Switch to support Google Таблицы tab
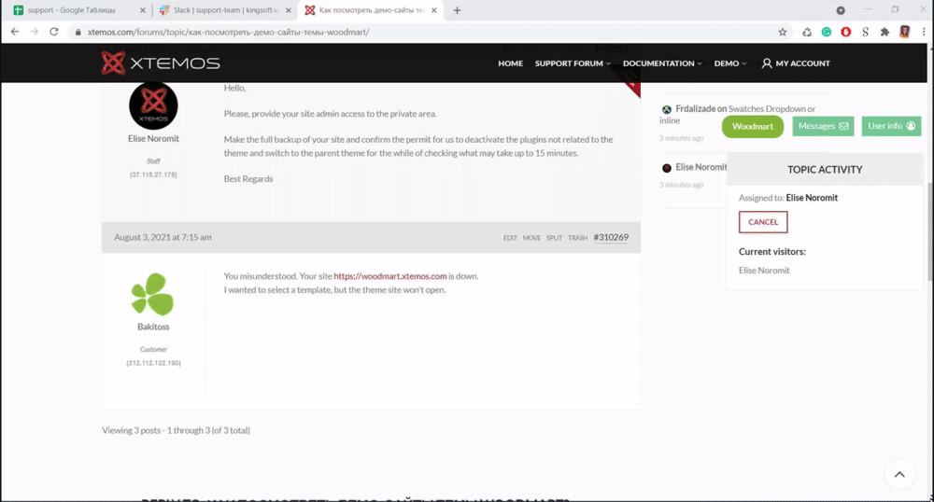 (x=78, y=10)
